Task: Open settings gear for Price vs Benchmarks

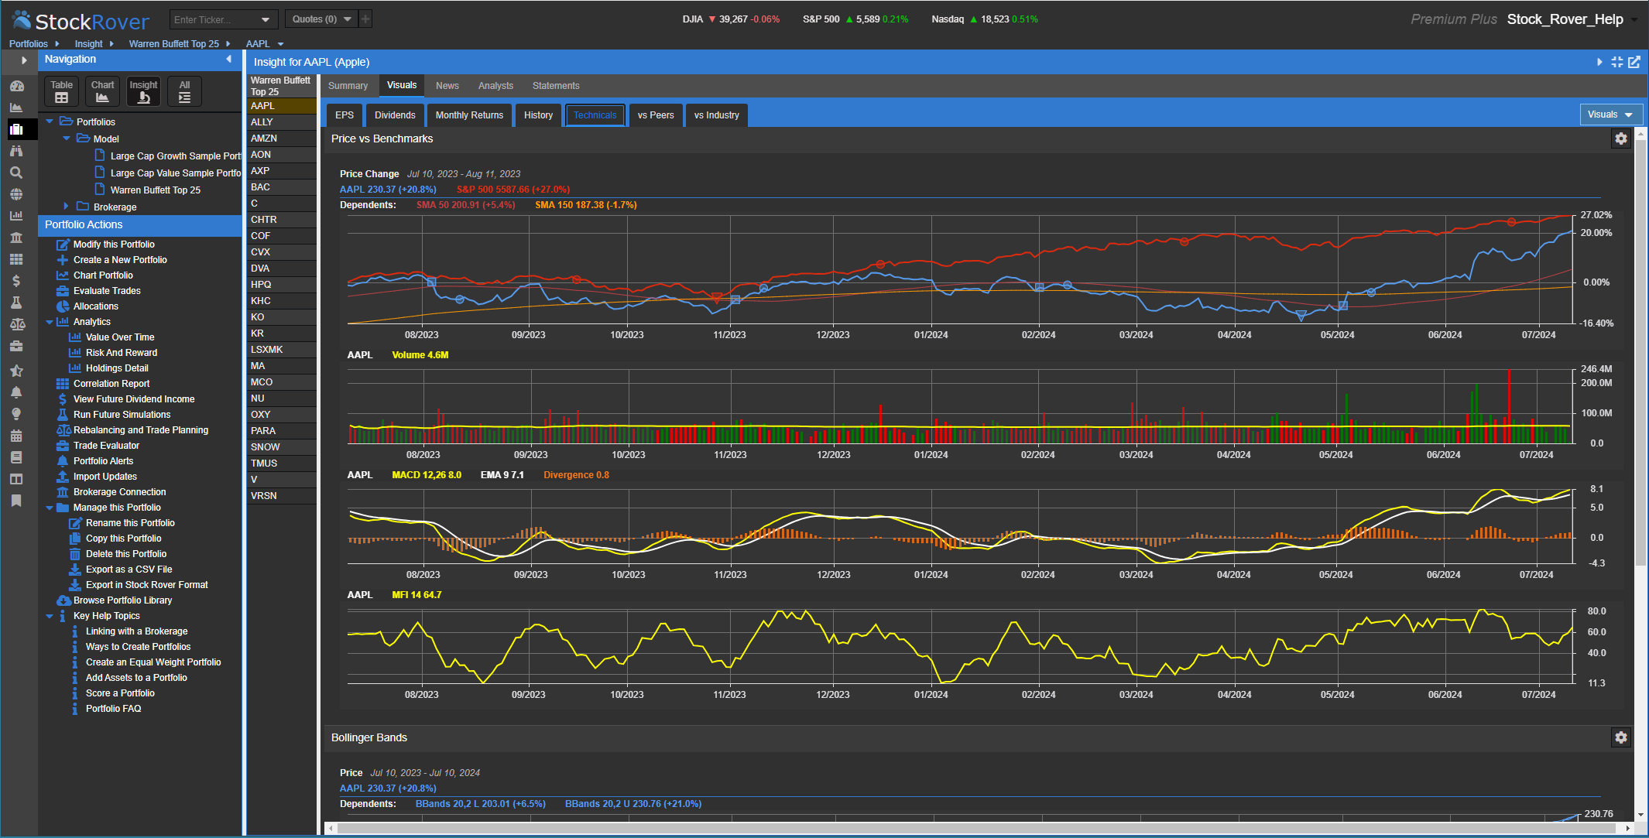Action: [x=1621, y=139]
